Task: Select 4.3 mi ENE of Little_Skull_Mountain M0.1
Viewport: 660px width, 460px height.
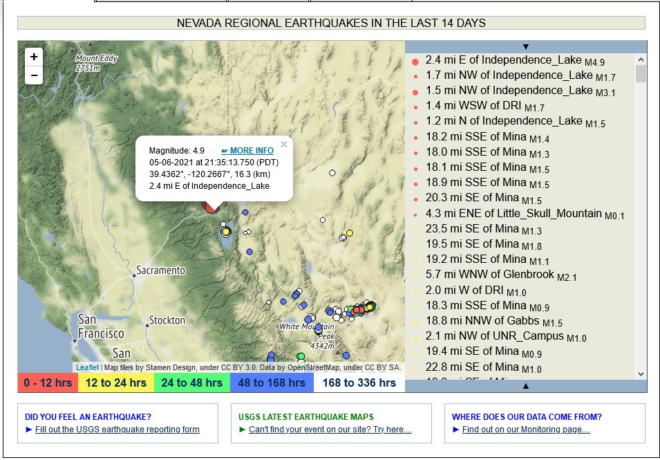Action: pyautogui.click(x=525, y=214)
